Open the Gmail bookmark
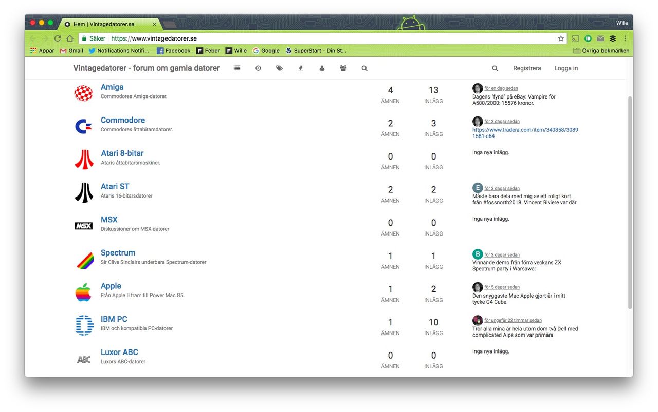This screenshot has width=658, height=412. click(x=71, y=51)
